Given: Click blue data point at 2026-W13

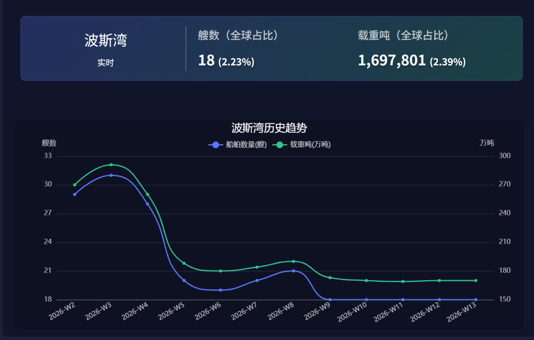Looking at the screenshot, I should click(476, 299).
